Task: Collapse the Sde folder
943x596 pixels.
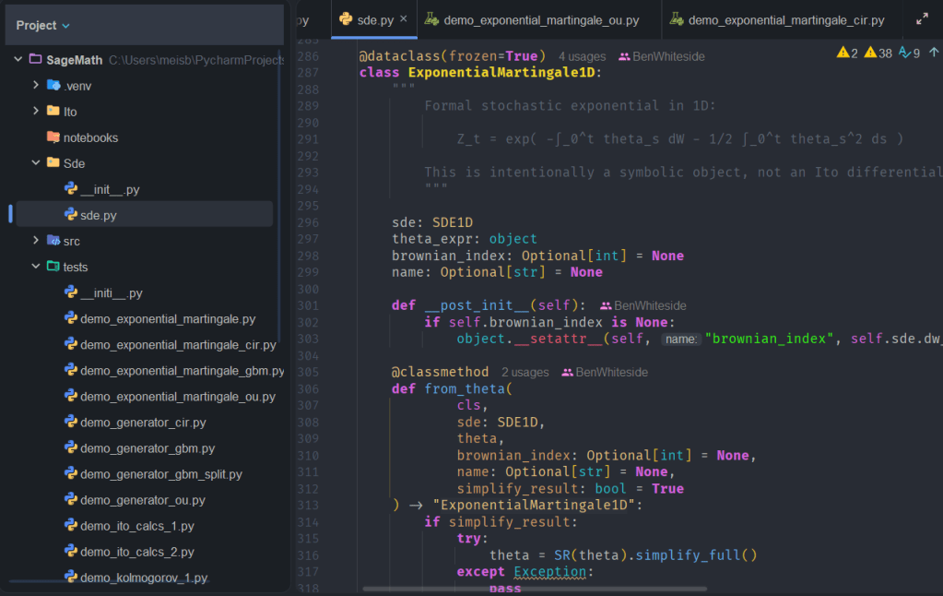Action: 35,162
